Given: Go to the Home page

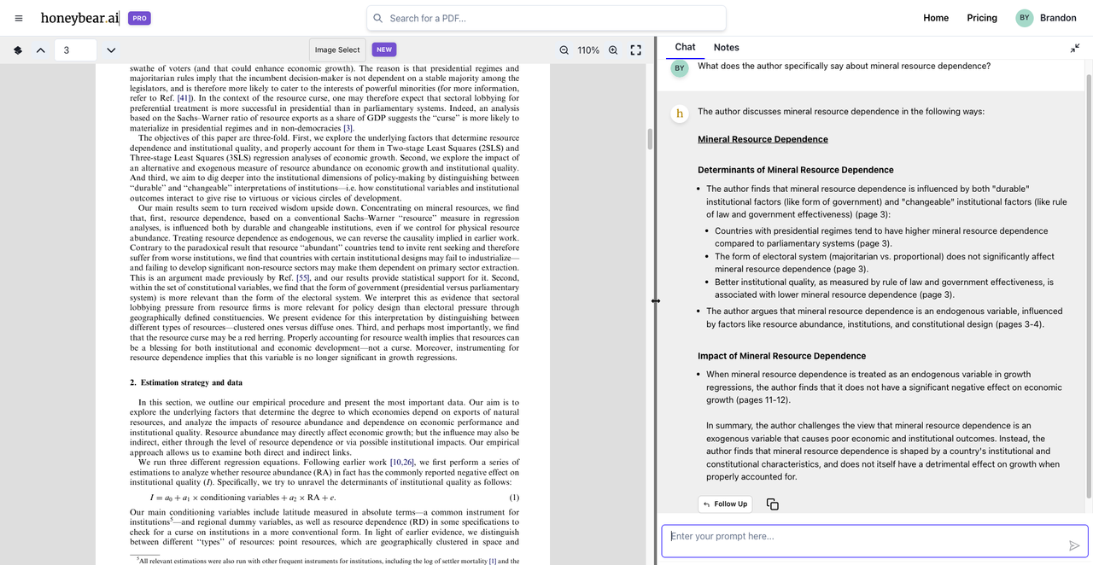Looking at the screenshot, I should pyautogui.click(x=936, y=18).
